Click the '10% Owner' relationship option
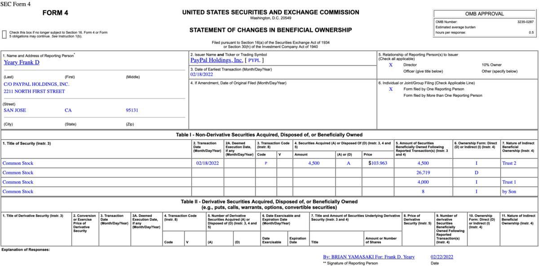The width and height of the screenshot is (539, 266). 492,65
